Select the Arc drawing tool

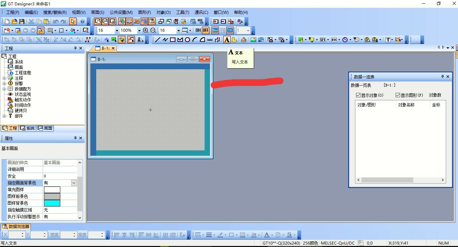pyautogui.click(x=195, y=40)
